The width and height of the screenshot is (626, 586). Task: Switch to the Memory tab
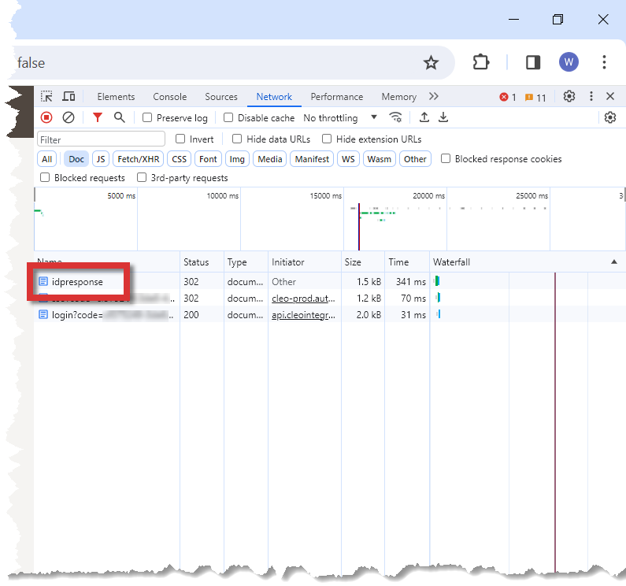pyautogui.click(x=399, y=97)
